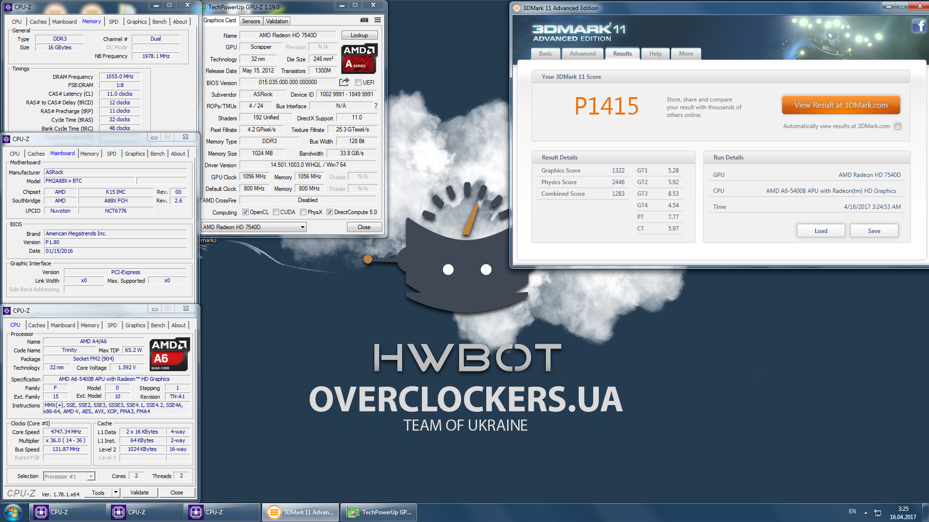Select Graphics tab in the Mainboard CPU-Z window
The height and width of the screenshot is (522, 929).
tap(135, 154)
